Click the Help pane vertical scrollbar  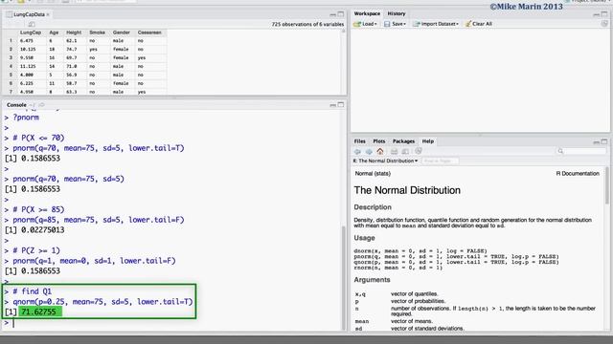tap(606, 185)
